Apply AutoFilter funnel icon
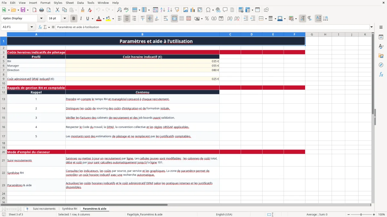This screenshot has width=387, height=217. [177, 10]
